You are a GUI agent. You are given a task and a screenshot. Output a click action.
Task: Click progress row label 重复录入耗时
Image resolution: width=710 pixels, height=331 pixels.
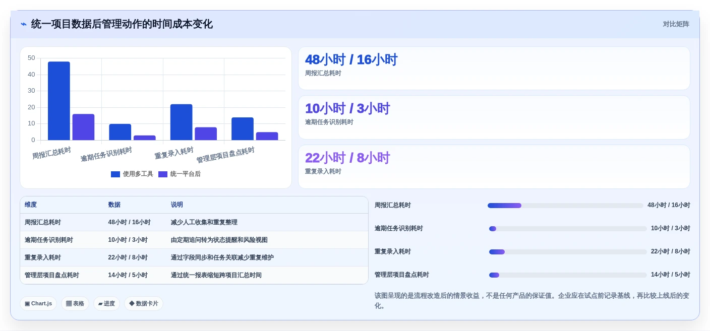point(392,251)
